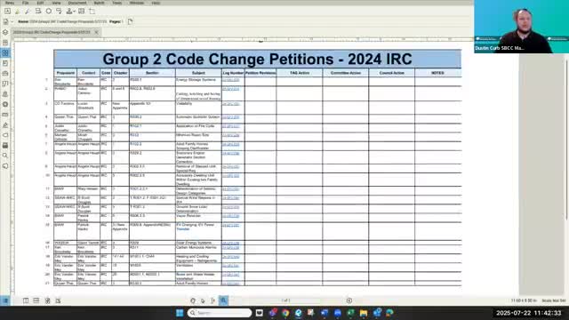The width and height of the screenshot is (569, 320).
Task: Click the page number field in bottom bar
Action: coord(286,300)
